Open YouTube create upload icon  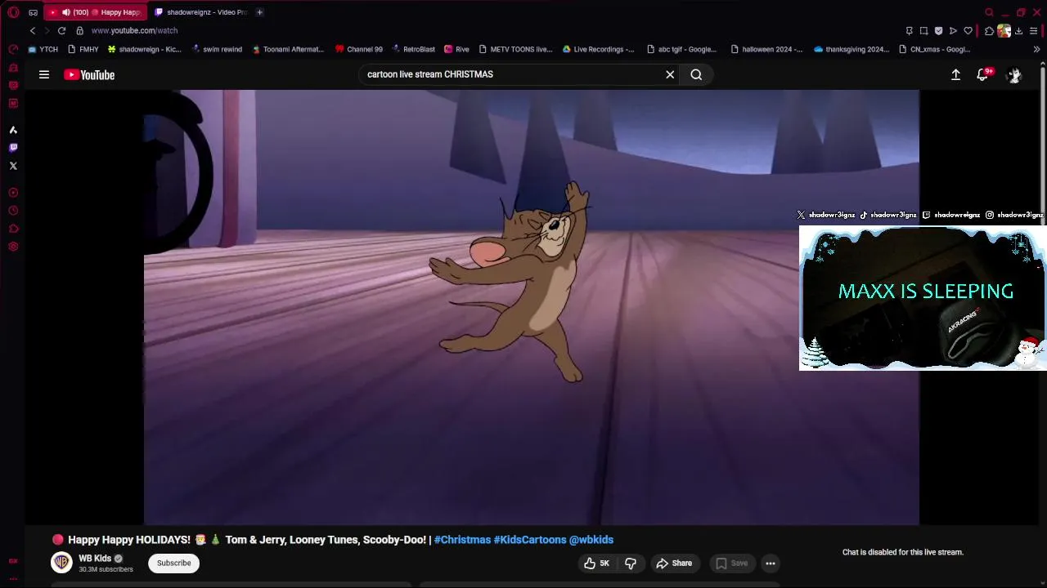click(x=955, y=74)
